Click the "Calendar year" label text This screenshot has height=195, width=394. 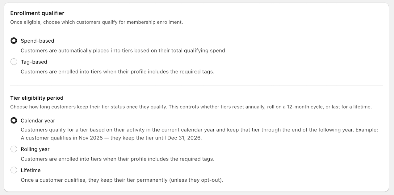click(x=38, y=121)
